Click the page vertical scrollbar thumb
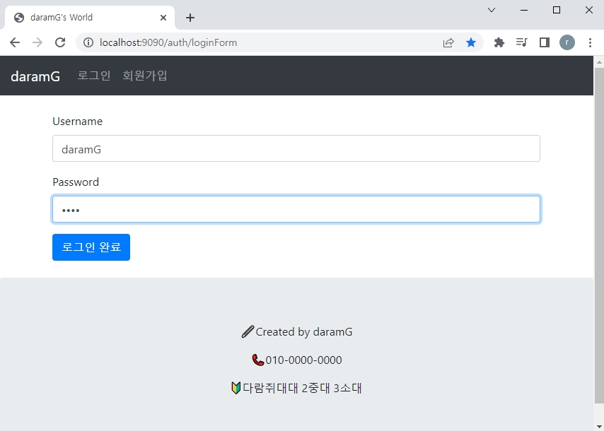Image resolution: width=604 pixels, height=431 pixels. tap(599, 235)
